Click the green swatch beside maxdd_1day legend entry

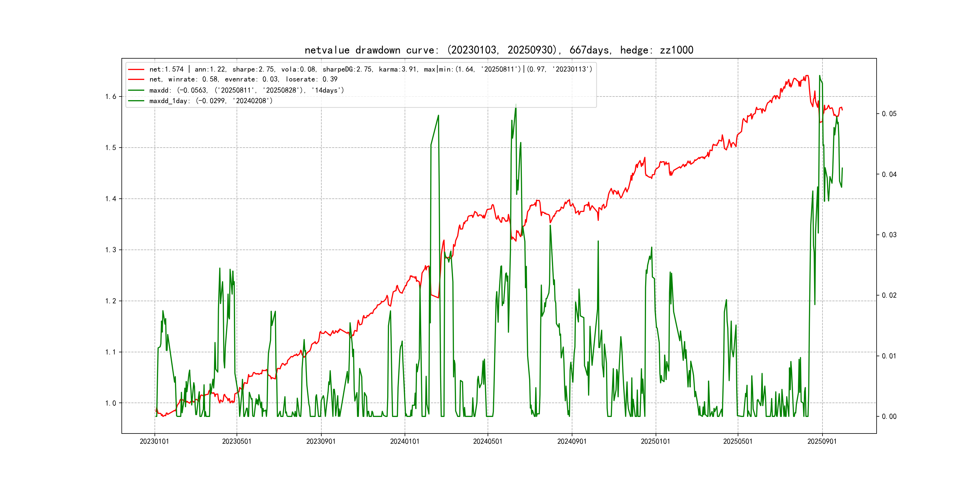point(136,101)
